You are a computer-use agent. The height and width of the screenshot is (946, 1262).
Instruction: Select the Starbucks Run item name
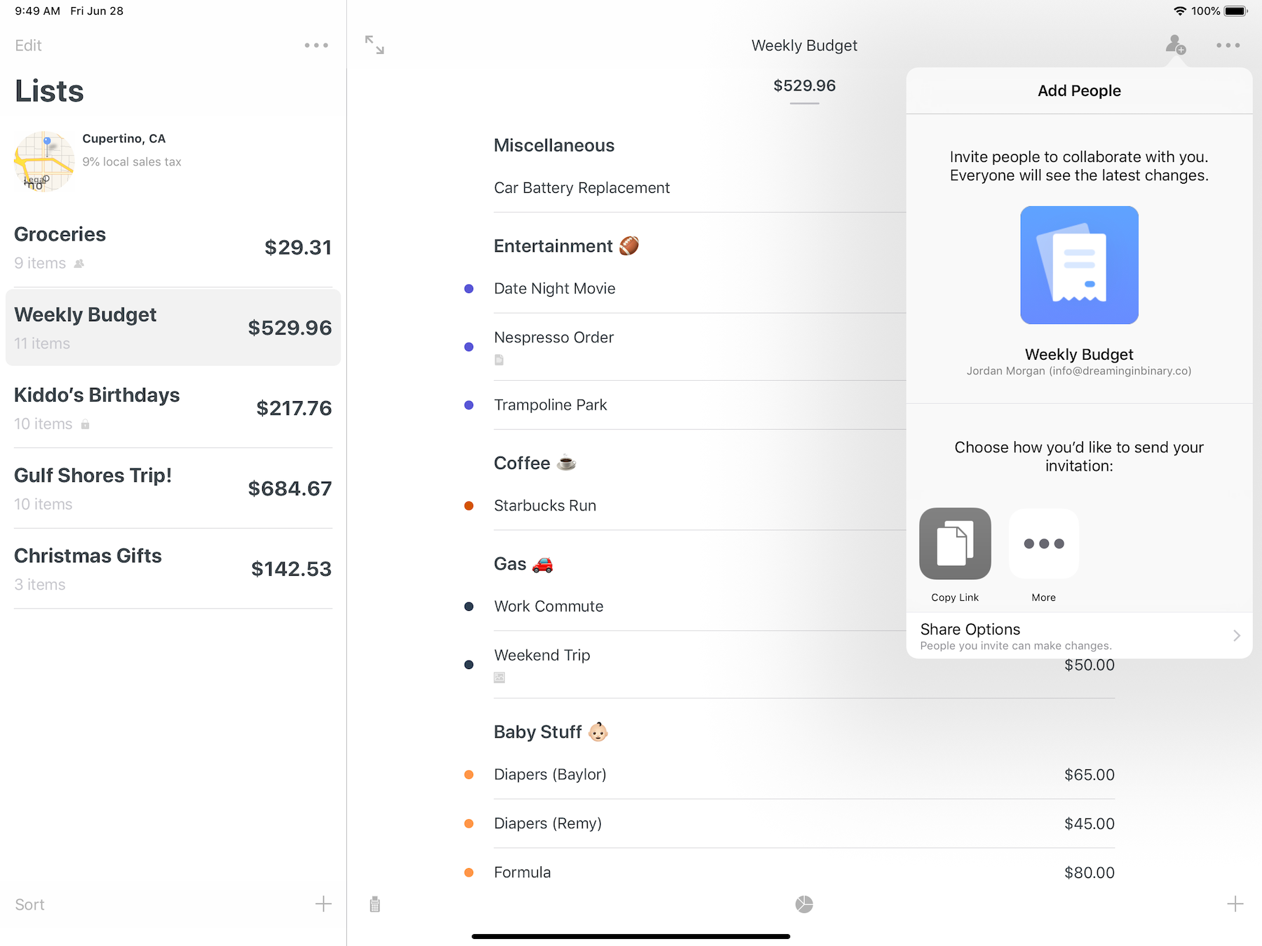[545, 506]
